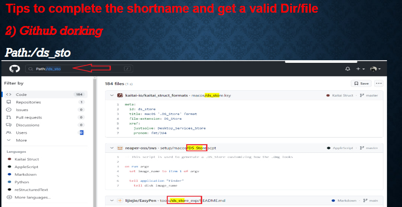Viewport: 402px width, 207px height.
Task: Open the three-dot options menu beside Save
Action: click(379, 84)
